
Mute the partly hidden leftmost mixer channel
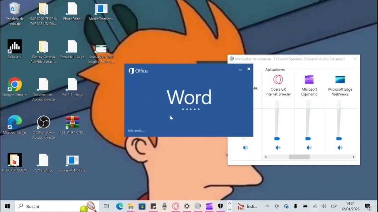coord(246,148)
